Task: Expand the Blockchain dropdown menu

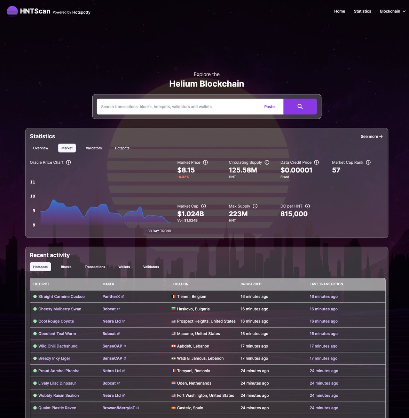Action: pyautogui.click(x=393, y=11)
